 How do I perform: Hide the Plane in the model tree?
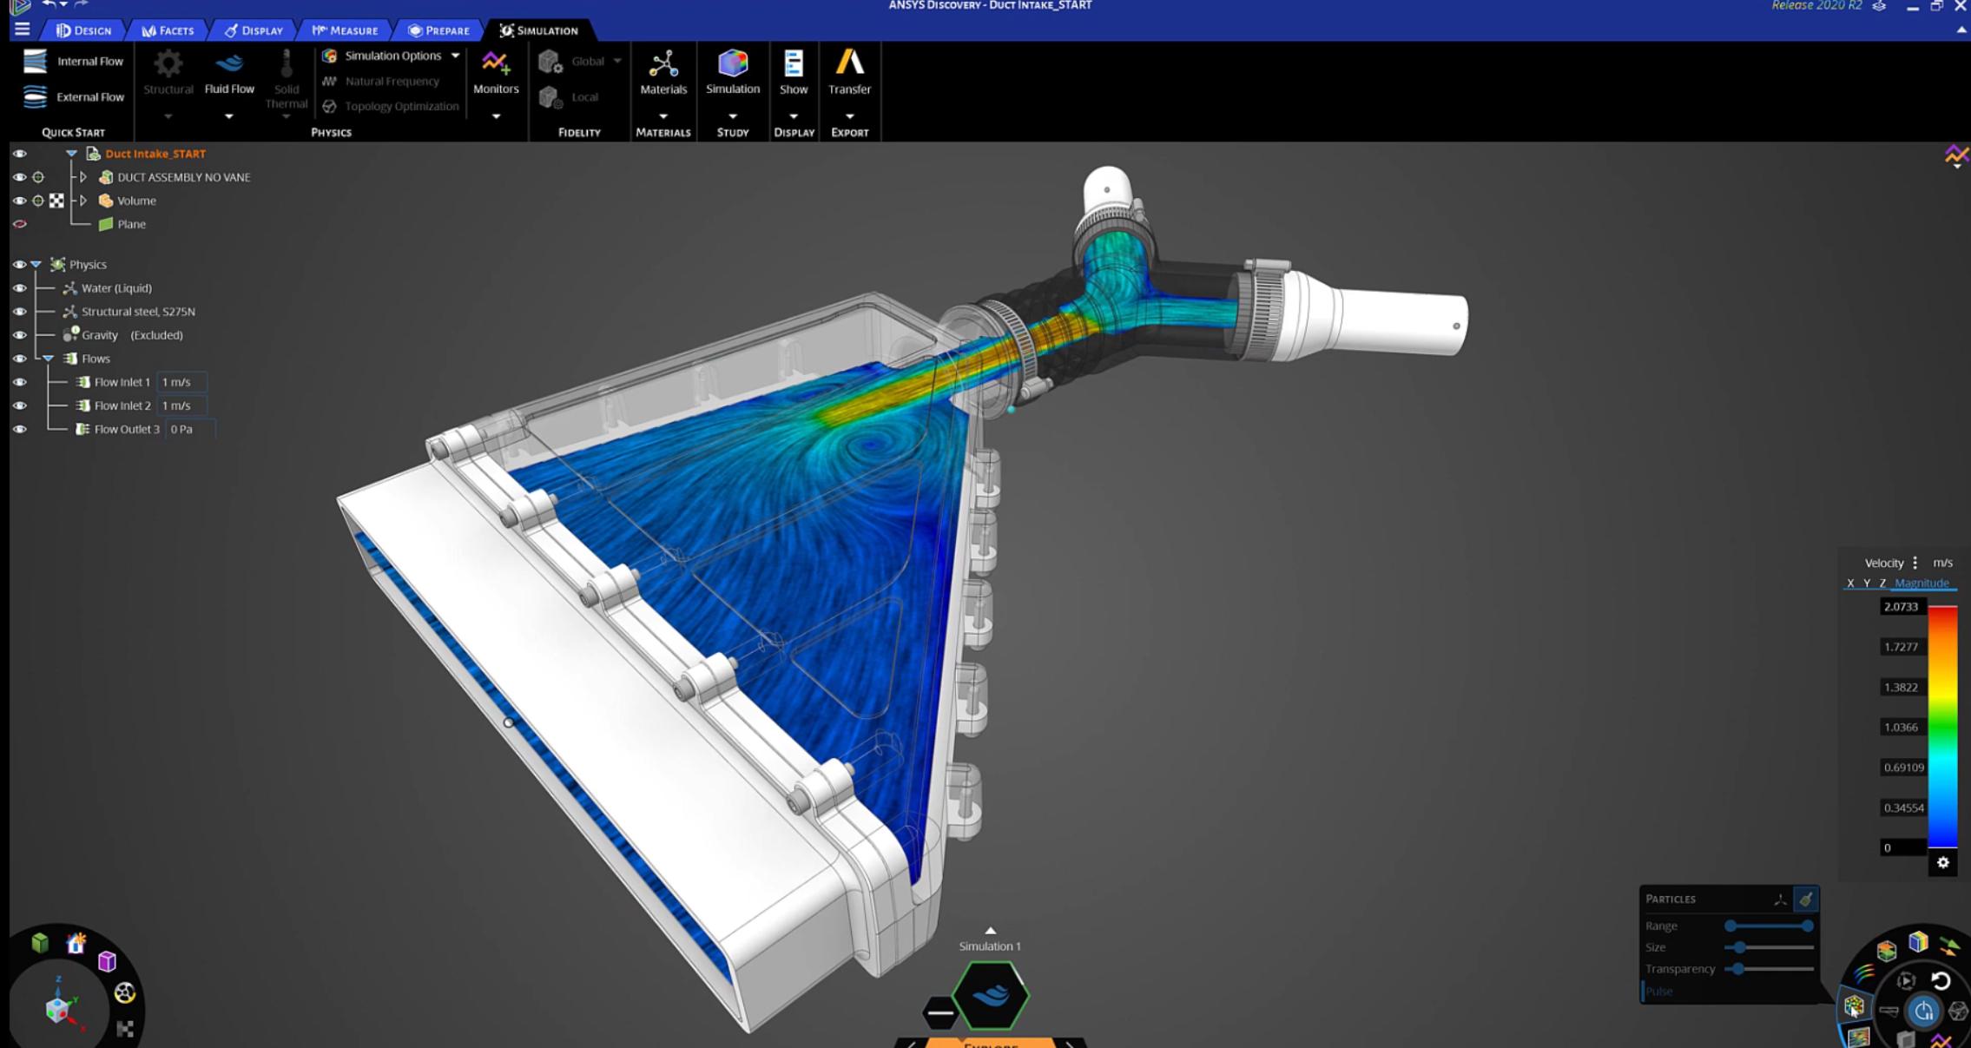pos(19,223)
